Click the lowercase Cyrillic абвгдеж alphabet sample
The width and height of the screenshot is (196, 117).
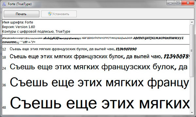pos(22,38)
